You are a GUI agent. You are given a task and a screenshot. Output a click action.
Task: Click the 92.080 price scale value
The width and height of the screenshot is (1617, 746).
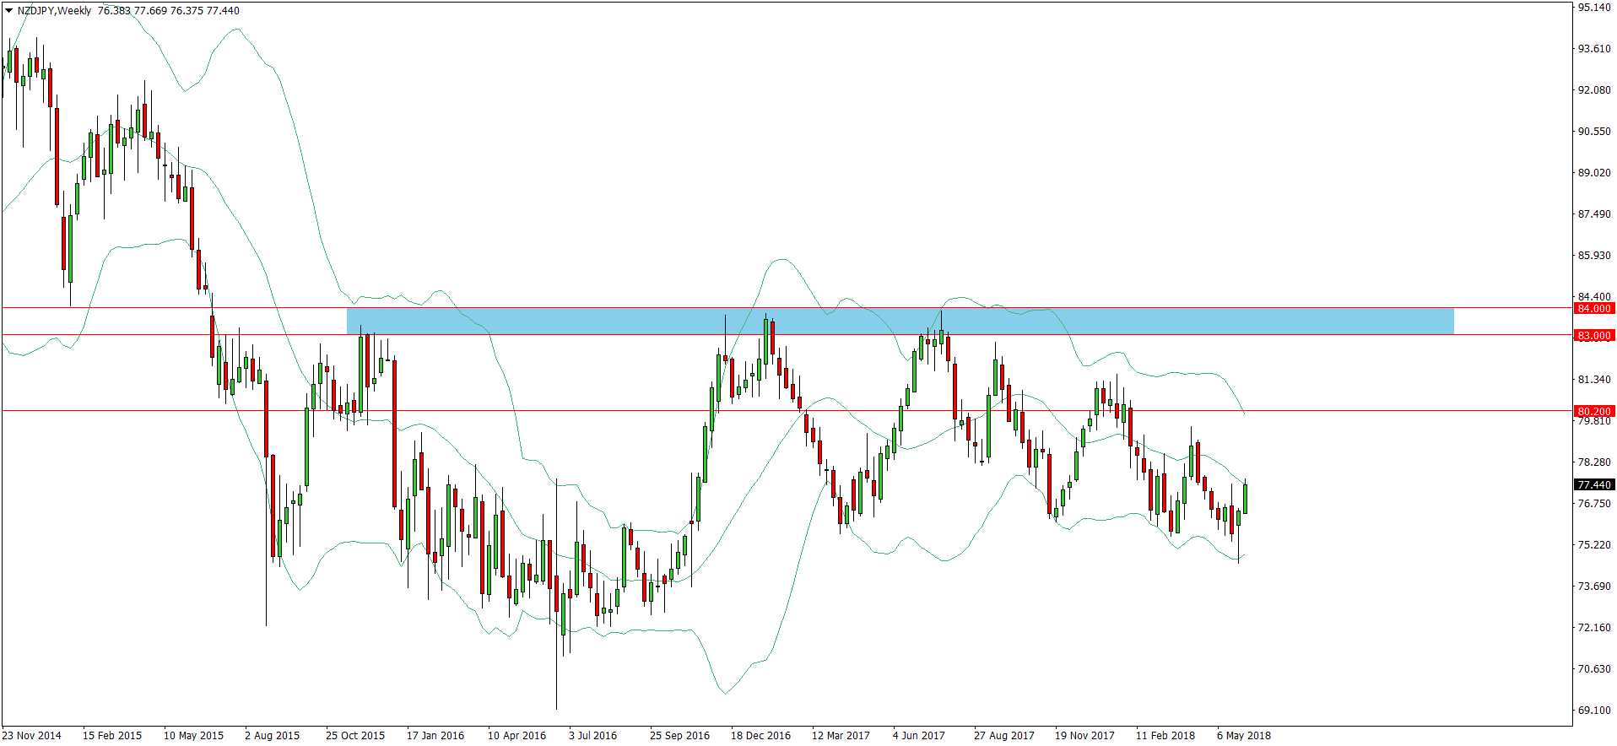click(x=1594, y=90)
